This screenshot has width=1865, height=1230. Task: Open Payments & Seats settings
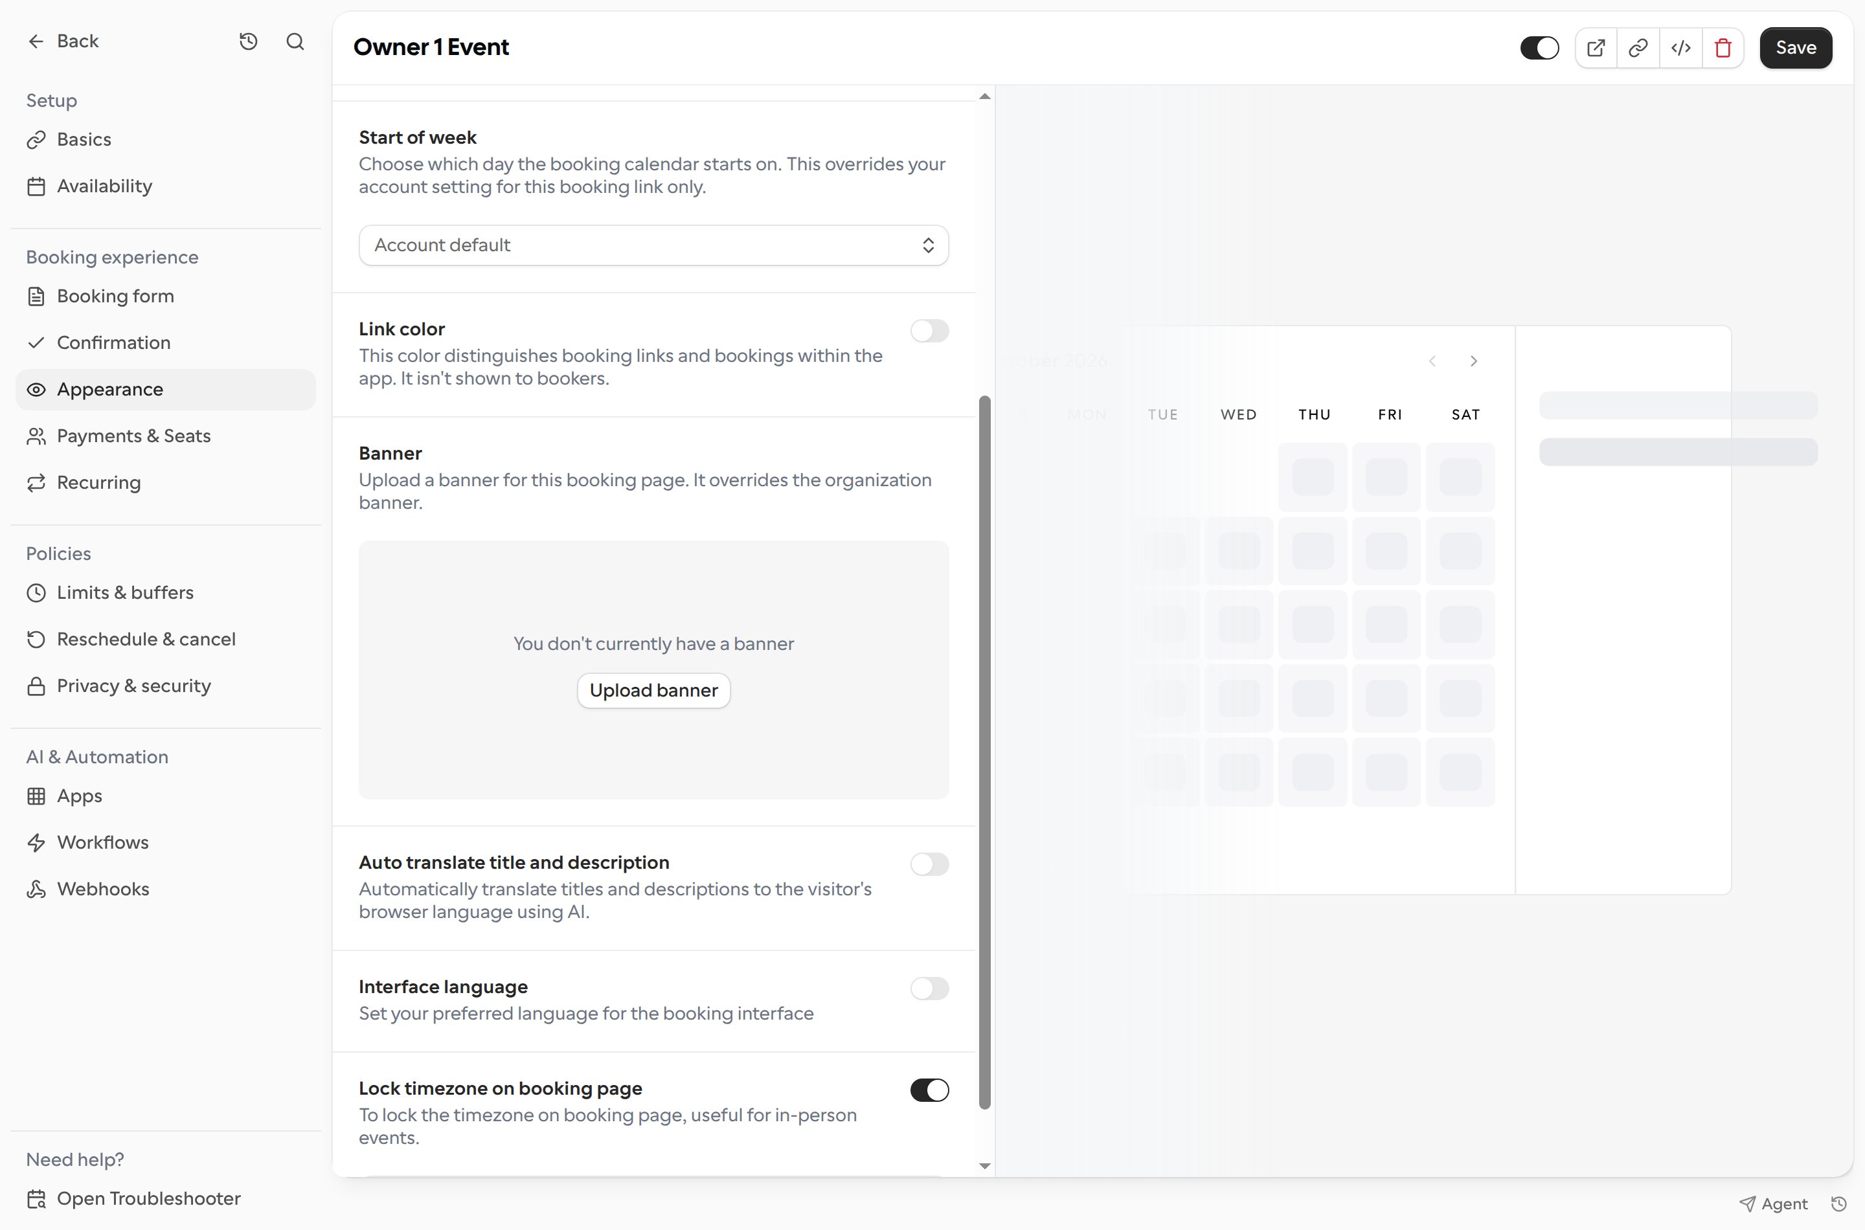coord(166,436)
